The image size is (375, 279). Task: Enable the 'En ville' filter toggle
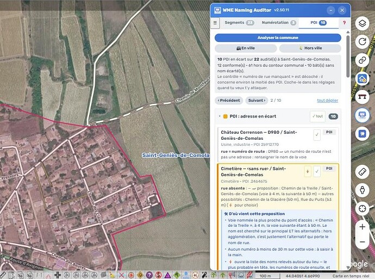[246, 48]
